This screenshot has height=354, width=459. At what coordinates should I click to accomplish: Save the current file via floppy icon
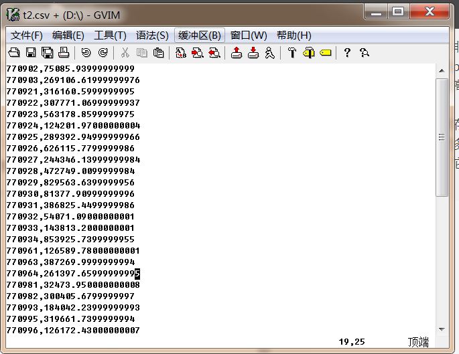click(31, 53)
